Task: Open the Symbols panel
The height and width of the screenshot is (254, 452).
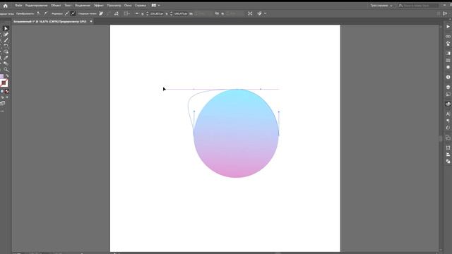Action: [x=448, y=44]
